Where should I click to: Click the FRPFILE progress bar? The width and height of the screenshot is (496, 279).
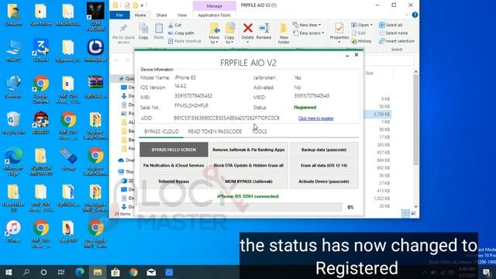241,207
